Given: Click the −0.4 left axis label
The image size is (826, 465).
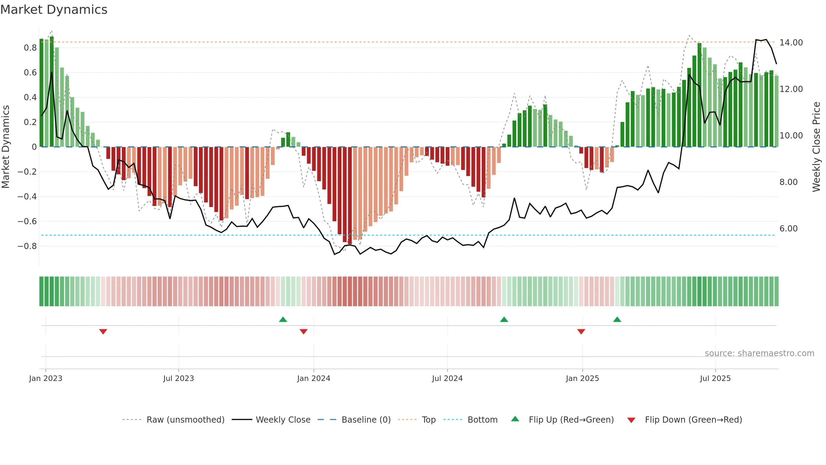Looking at the screenshot, I should pos(27,196).
